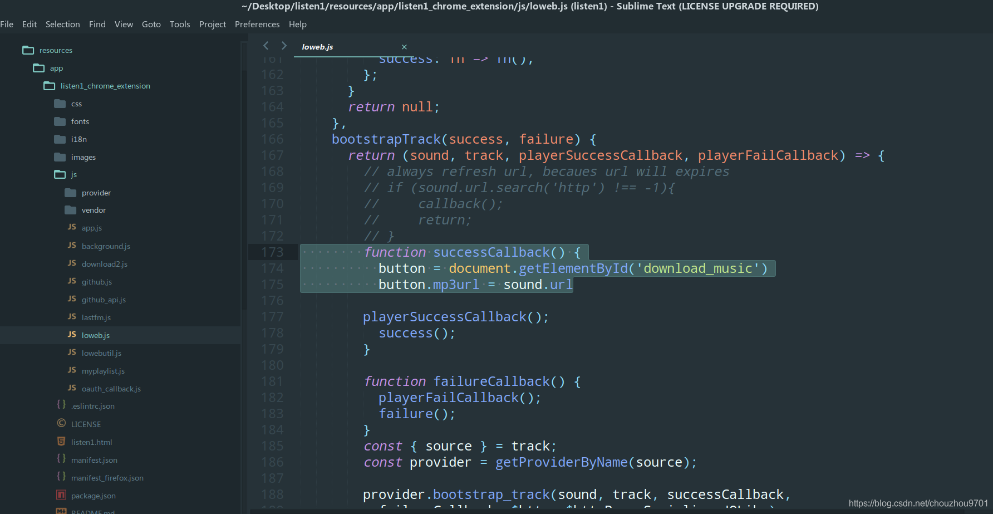Expand the provider folder
The height and width of the screenshot is (514, 993).
pyautogui.click(x=70, y=193)
